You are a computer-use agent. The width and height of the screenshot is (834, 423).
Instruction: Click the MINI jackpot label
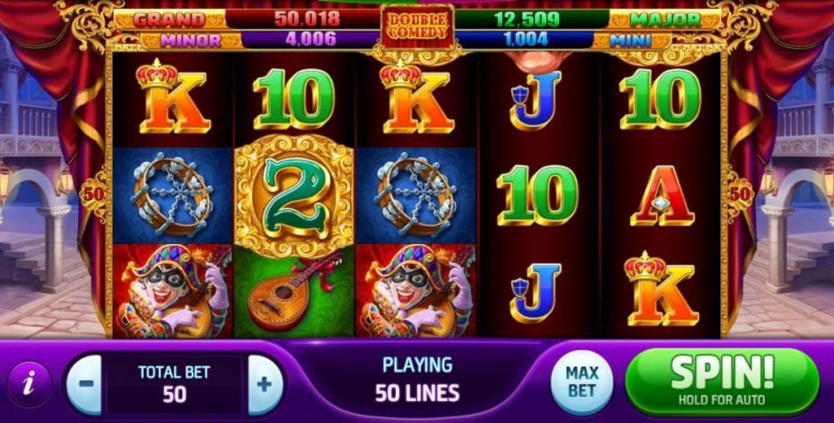(x=632, y=41)
